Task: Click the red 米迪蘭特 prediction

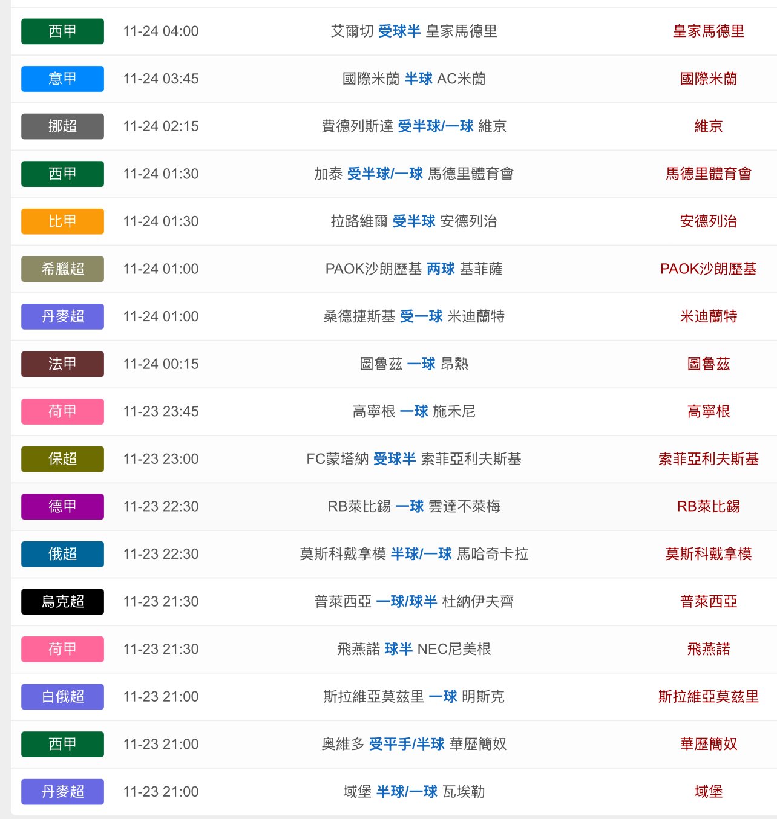Action: [x=708, y=316]
